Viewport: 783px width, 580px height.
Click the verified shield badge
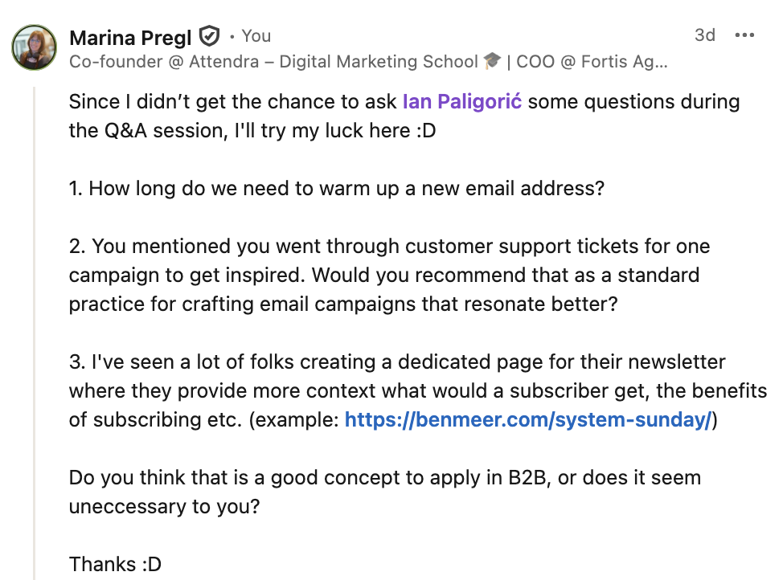point(209,36)
